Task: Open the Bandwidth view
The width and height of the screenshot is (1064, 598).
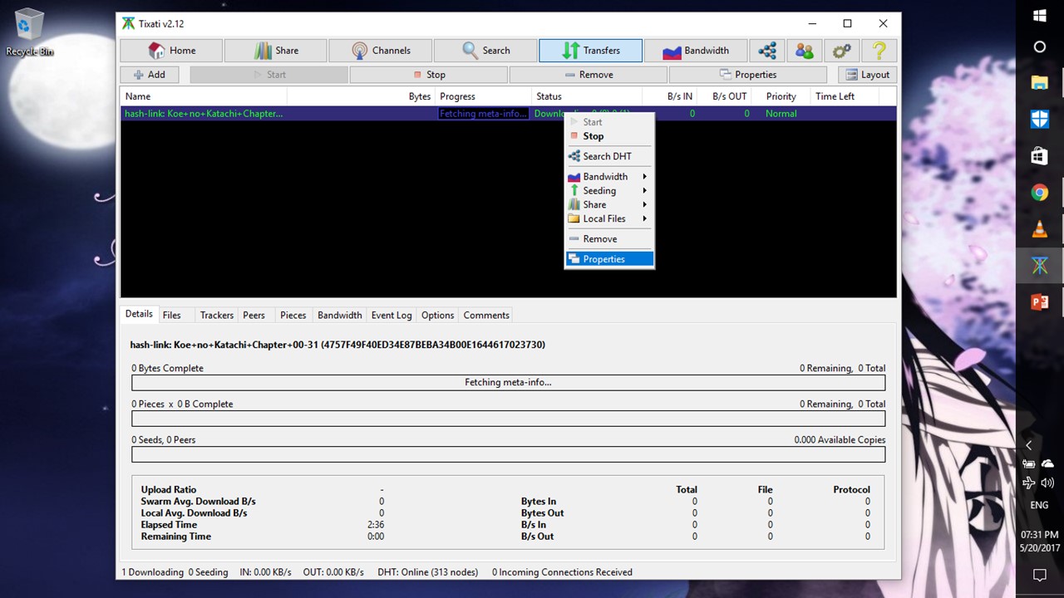Action: coord(695,51)
